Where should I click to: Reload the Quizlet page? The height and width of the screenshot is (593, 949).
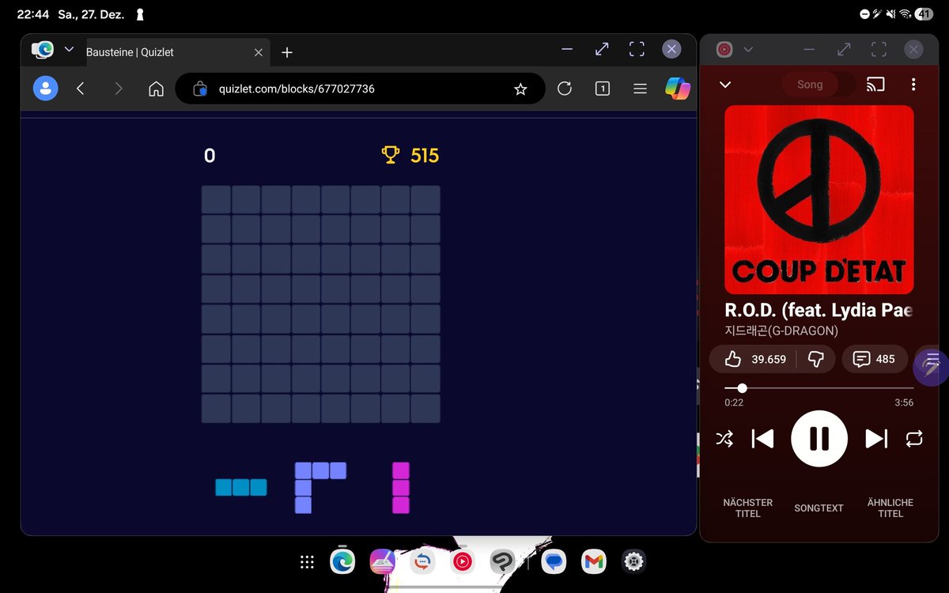(565, 89)
